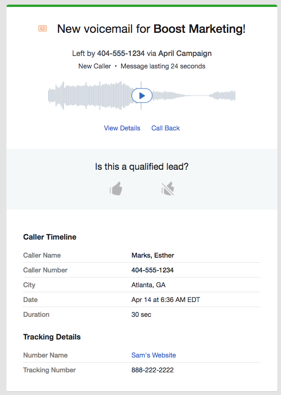The image size is (281, 395).
Task: Click the Call Back link
Action: coord(165,128)
